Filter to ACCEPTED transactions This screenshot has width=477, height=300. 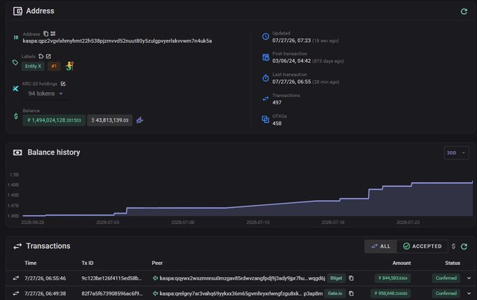tap(422, 247)
